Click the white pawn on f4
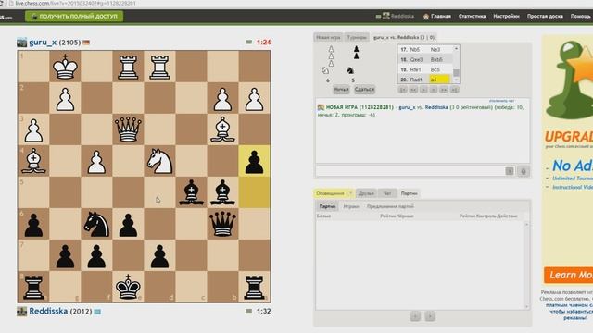Viewport: 593px width, 333px height. point(96,162)
